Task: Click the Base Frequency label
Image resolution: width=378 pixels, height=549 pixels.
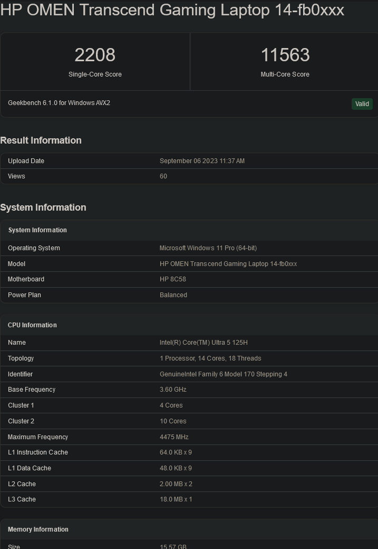Action: (x=32, y=390)
